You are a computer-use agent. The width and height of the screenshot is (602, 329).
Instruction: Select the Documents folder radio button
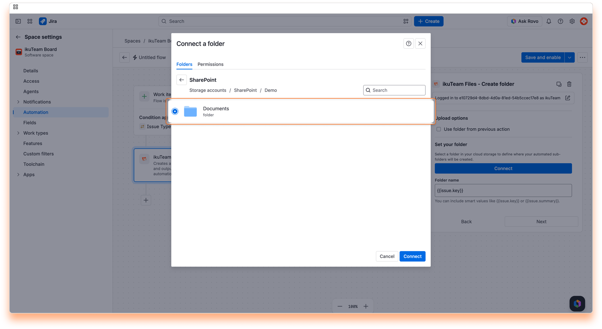175,111
